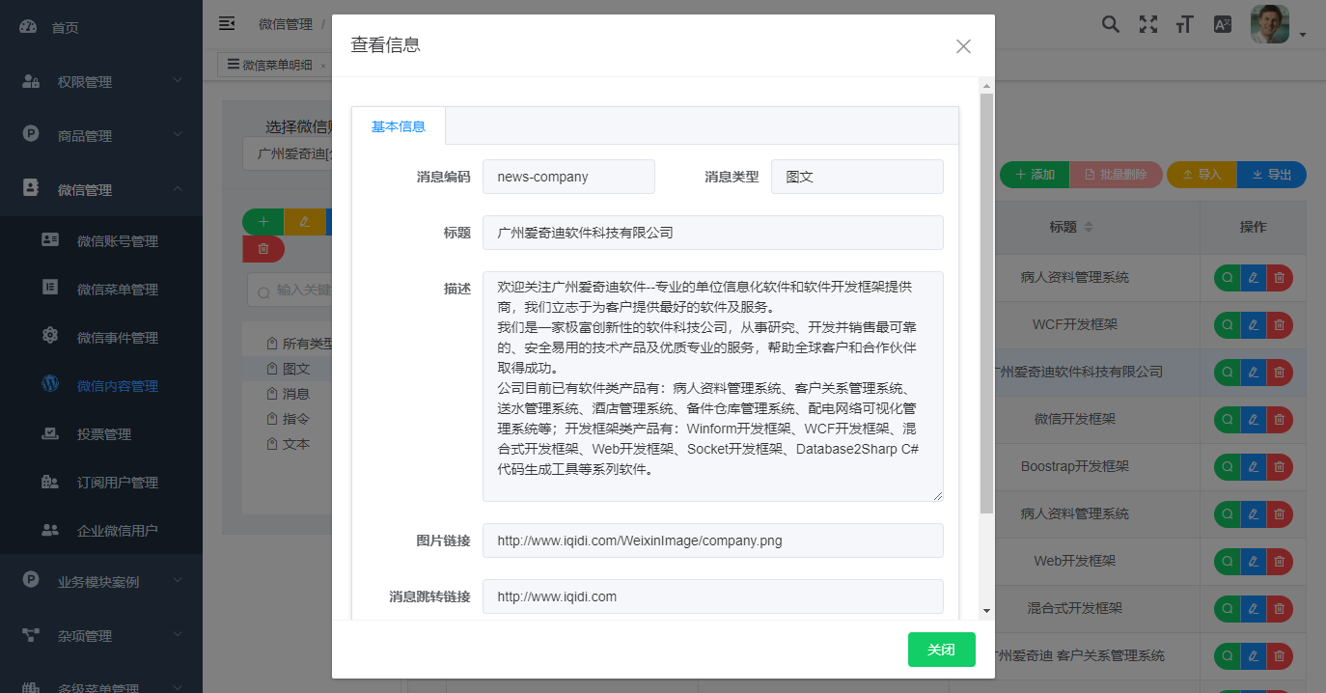
Task: Collapse the 微信管理 chevron
Action: [x=178, y=189]
